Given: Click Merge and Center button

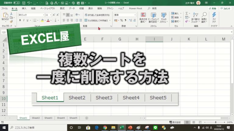Looking at the screenshot, I should [96, 20].
